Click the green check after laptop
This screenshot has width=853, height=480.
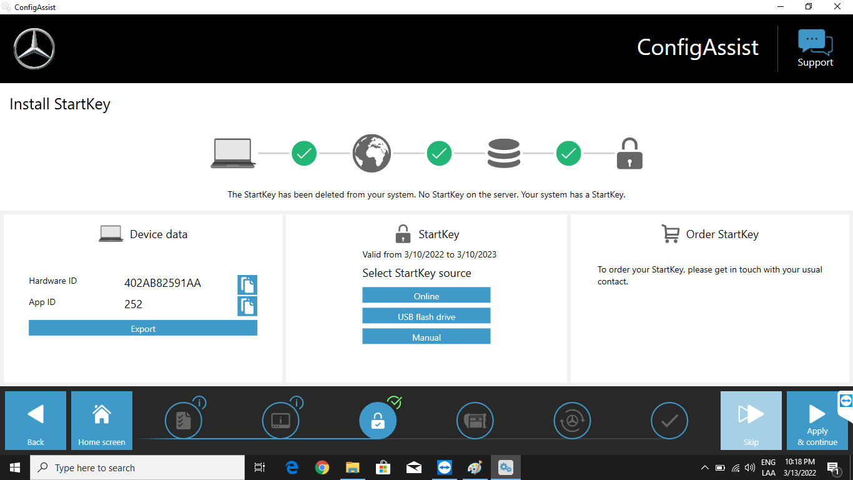click(x=304, y=153)
